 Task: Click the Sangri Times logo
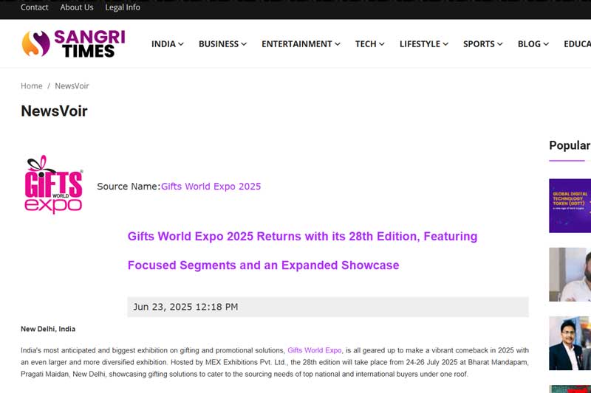click(x=73, y=44)
